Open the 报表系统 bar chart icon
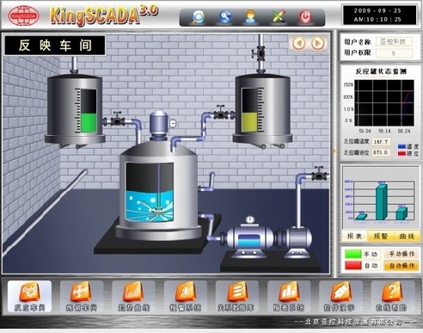 [x=289, y=292]
